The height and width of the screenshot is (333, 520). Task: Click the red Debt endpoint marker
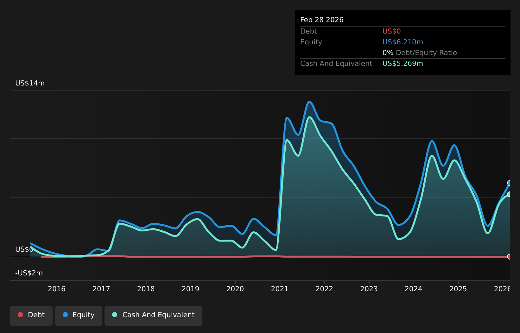click(509, 257)
